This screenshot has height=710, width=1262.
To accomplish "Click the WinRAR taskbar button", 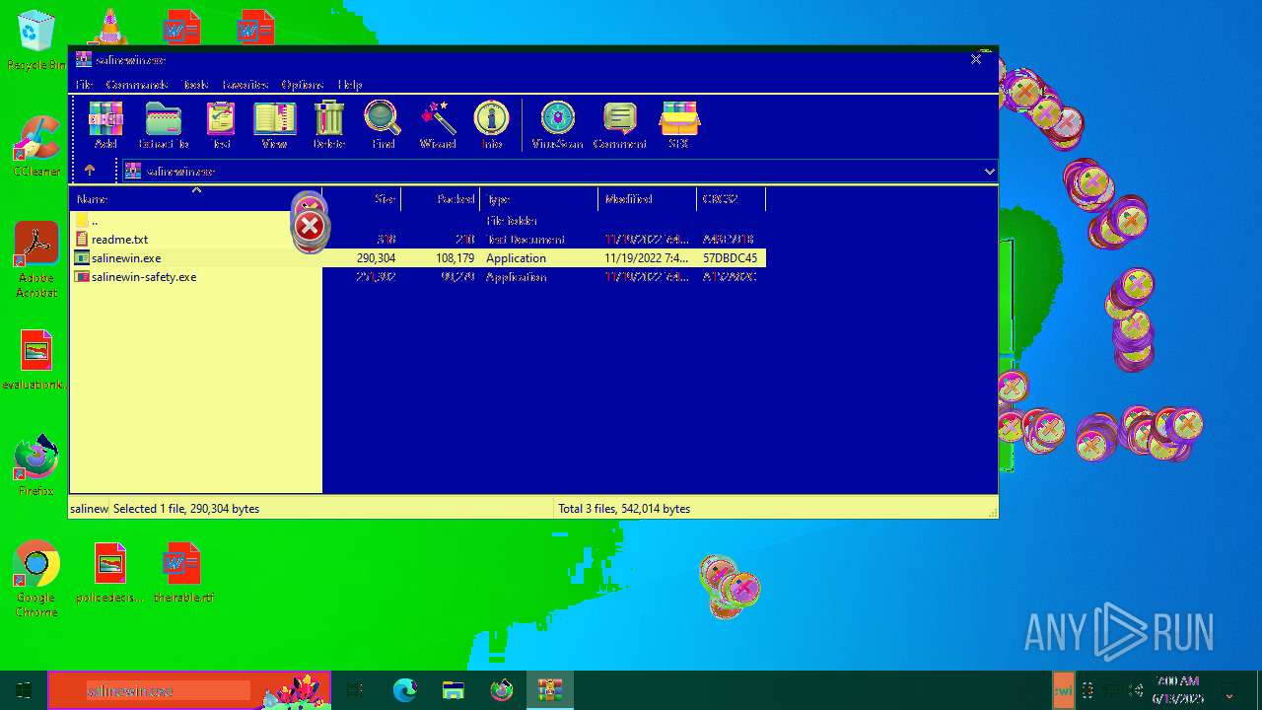I will 550,690.
